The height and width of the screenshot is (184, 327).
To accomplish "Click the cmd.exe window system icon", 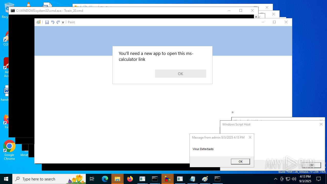I will coord(13,11).
